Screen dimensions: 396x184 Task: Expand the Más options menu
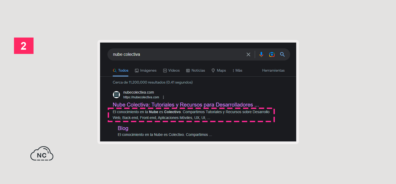point(237,71)
